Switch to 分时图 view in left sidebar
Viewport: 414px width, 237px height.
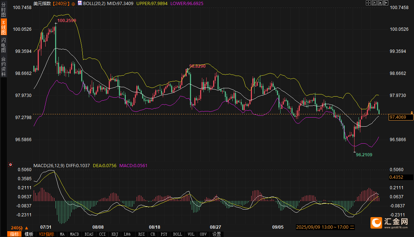(x=3, y=10)
